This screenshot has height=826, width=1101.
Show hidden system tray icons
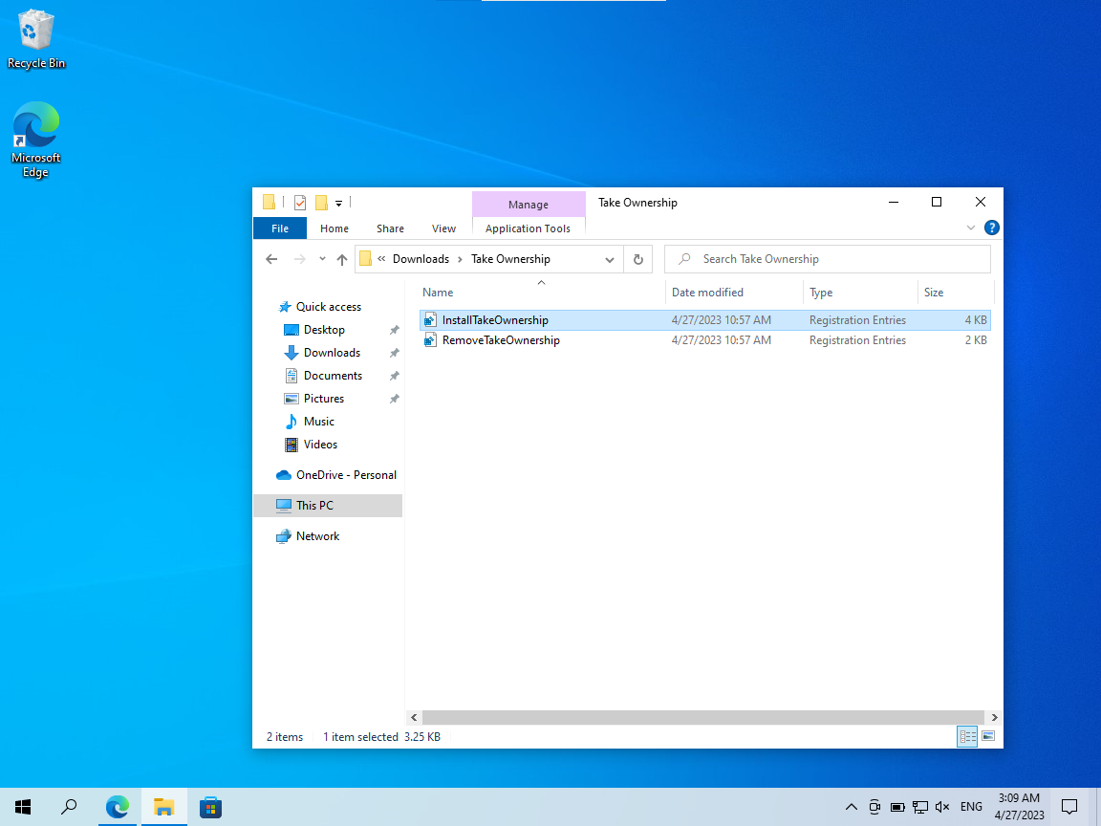tap(851, 807)
